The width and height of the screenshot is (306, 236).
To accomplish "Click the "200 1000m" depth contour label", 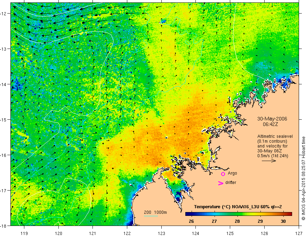I will click(x=155, y=212).
